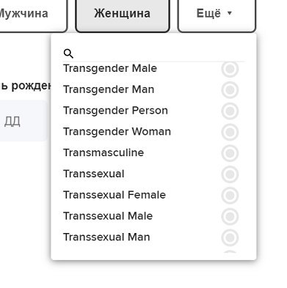Select the Transgender Woman radio button
Viewport: 287px width, 288px height.
pyautogui.click(x=230, y=132)
